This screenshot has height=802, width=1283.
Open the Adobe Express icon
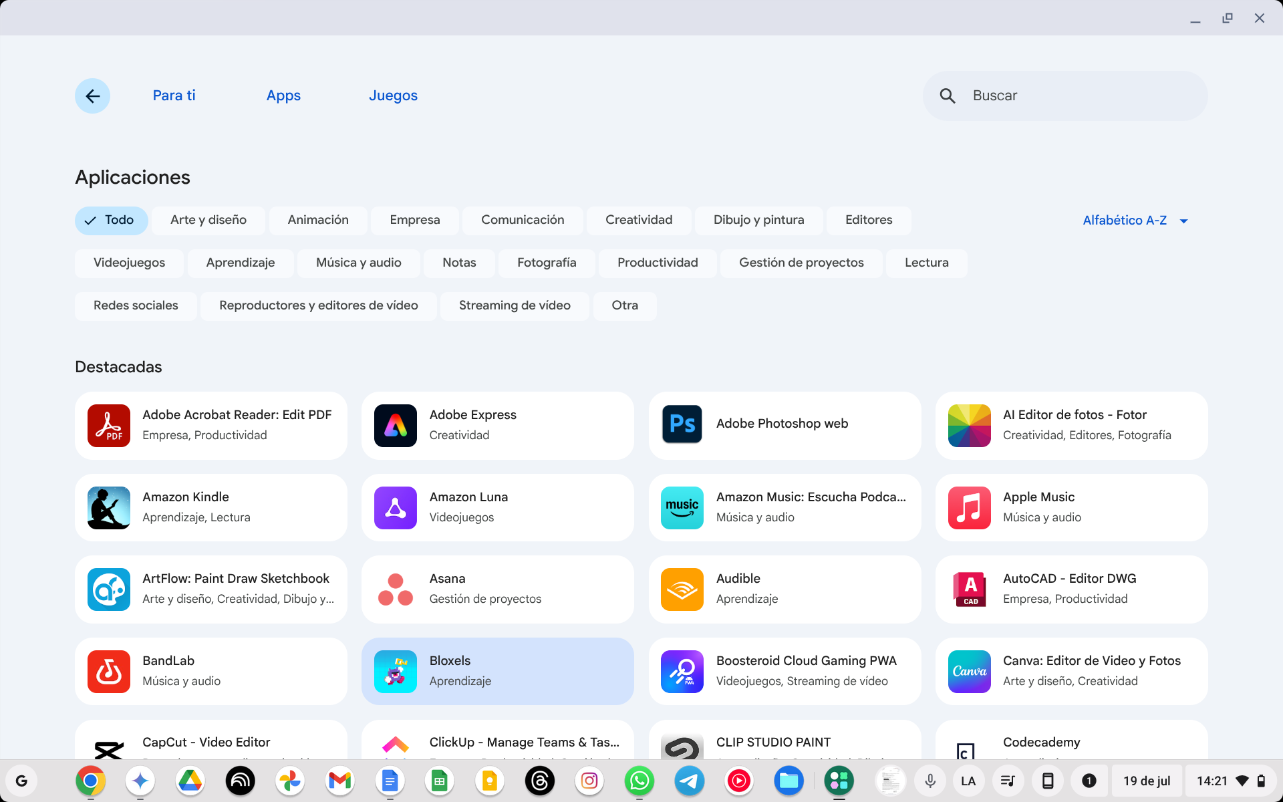coord(396,426)
